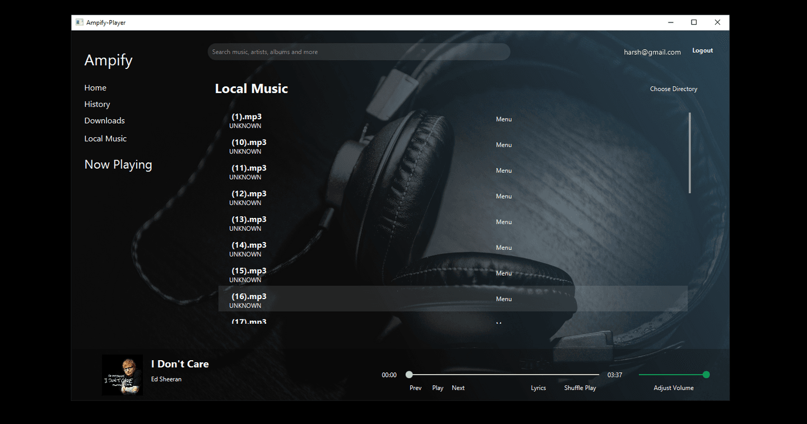Open Menu for (13).mp3
Screen dimensions: 807x424
[x=504, y=222]
